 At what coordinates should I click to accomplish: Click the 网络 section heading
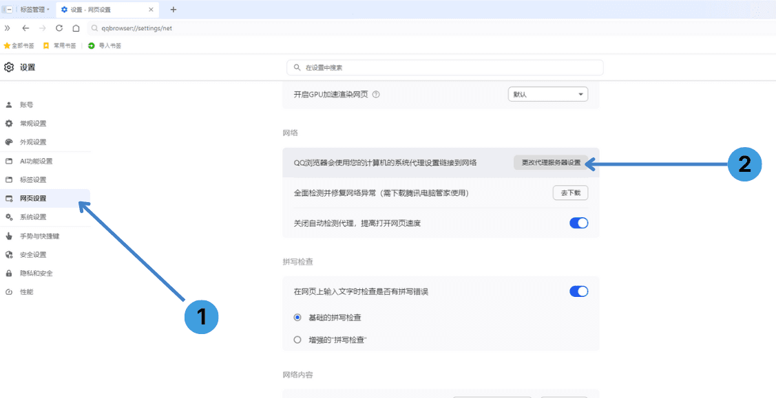[290, 133]
